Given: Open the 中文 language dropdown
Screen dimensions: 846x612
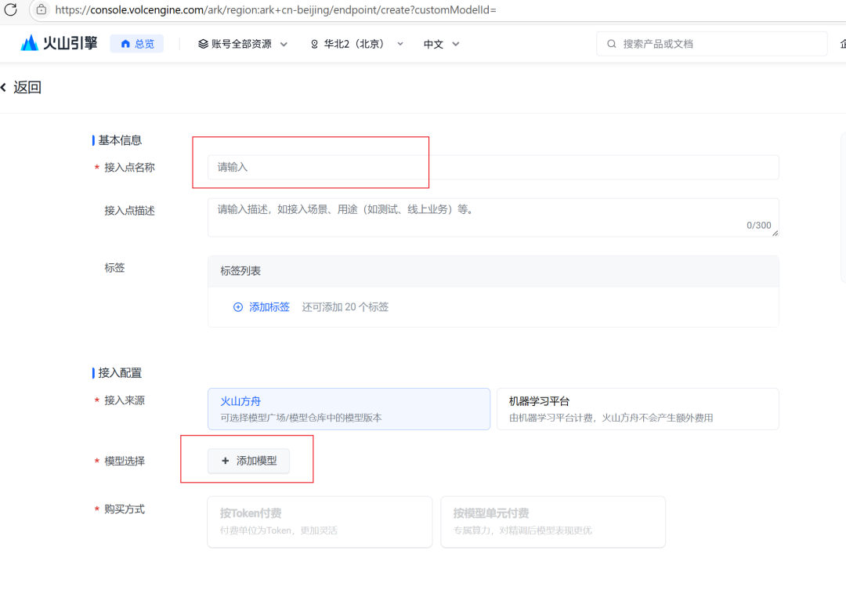Looking at the screenshot, I should tap(441, 44).
